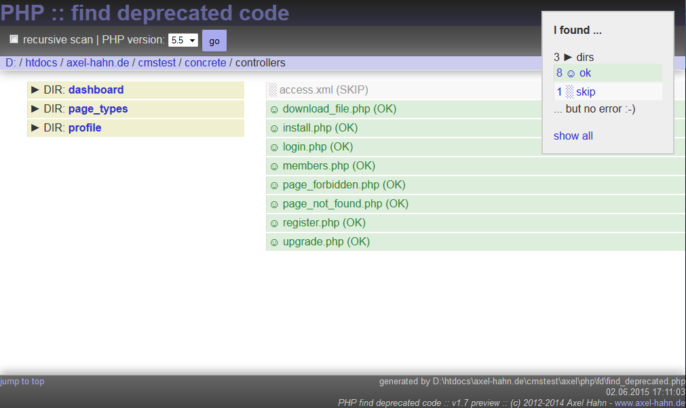Click the go button
The image size is (686, 408).
pos(214,41)
